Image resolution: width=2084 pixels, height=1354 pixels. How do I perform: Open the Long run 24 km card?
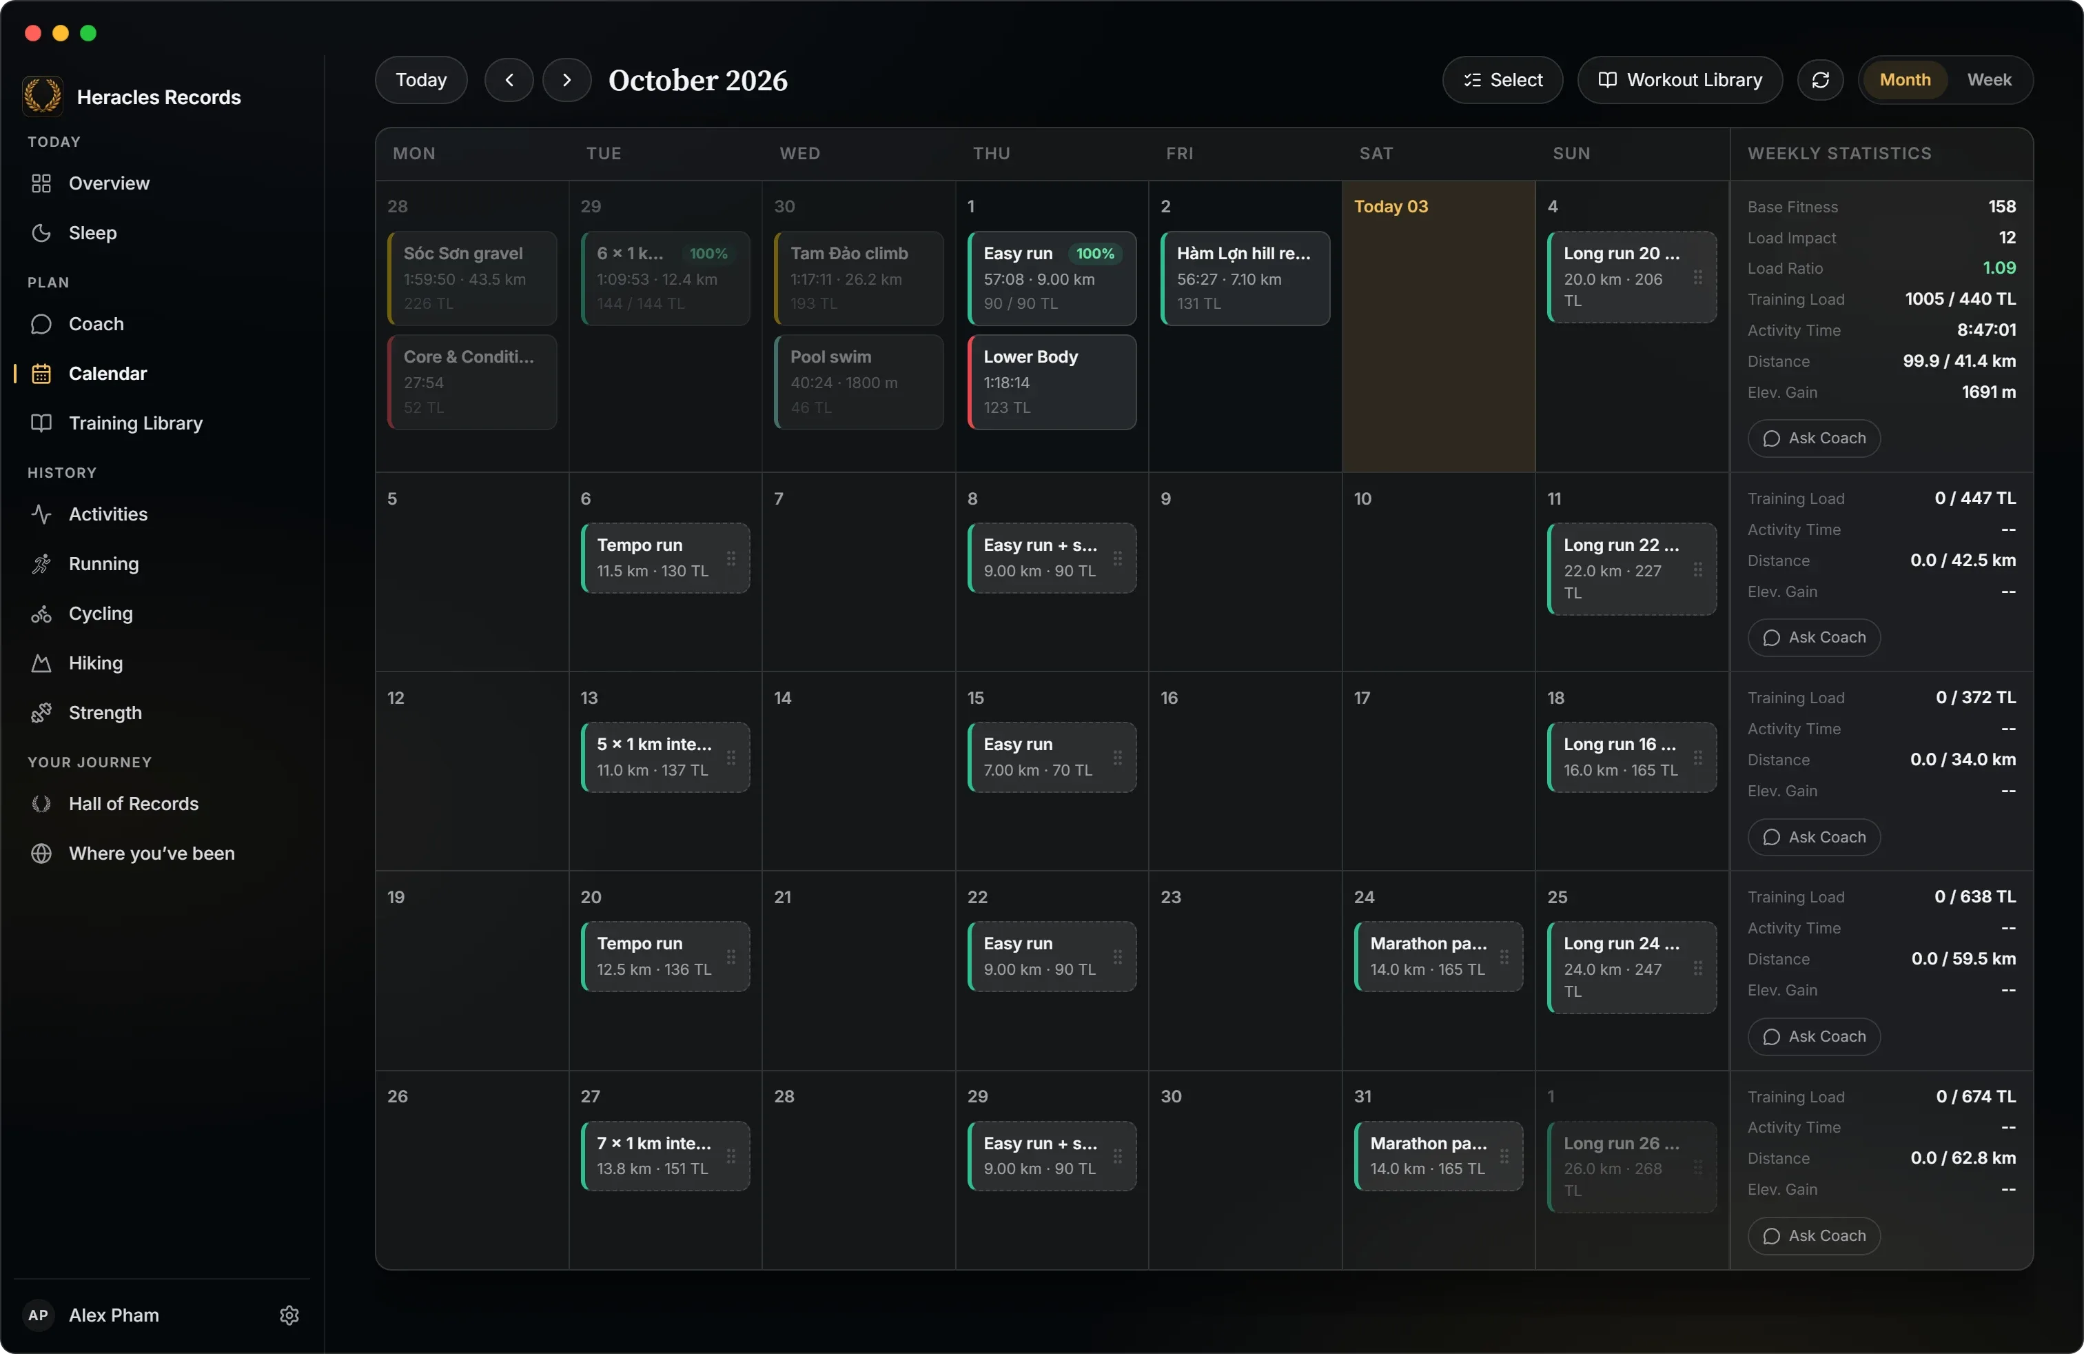pyautogui.click(x=1631, y=967)
